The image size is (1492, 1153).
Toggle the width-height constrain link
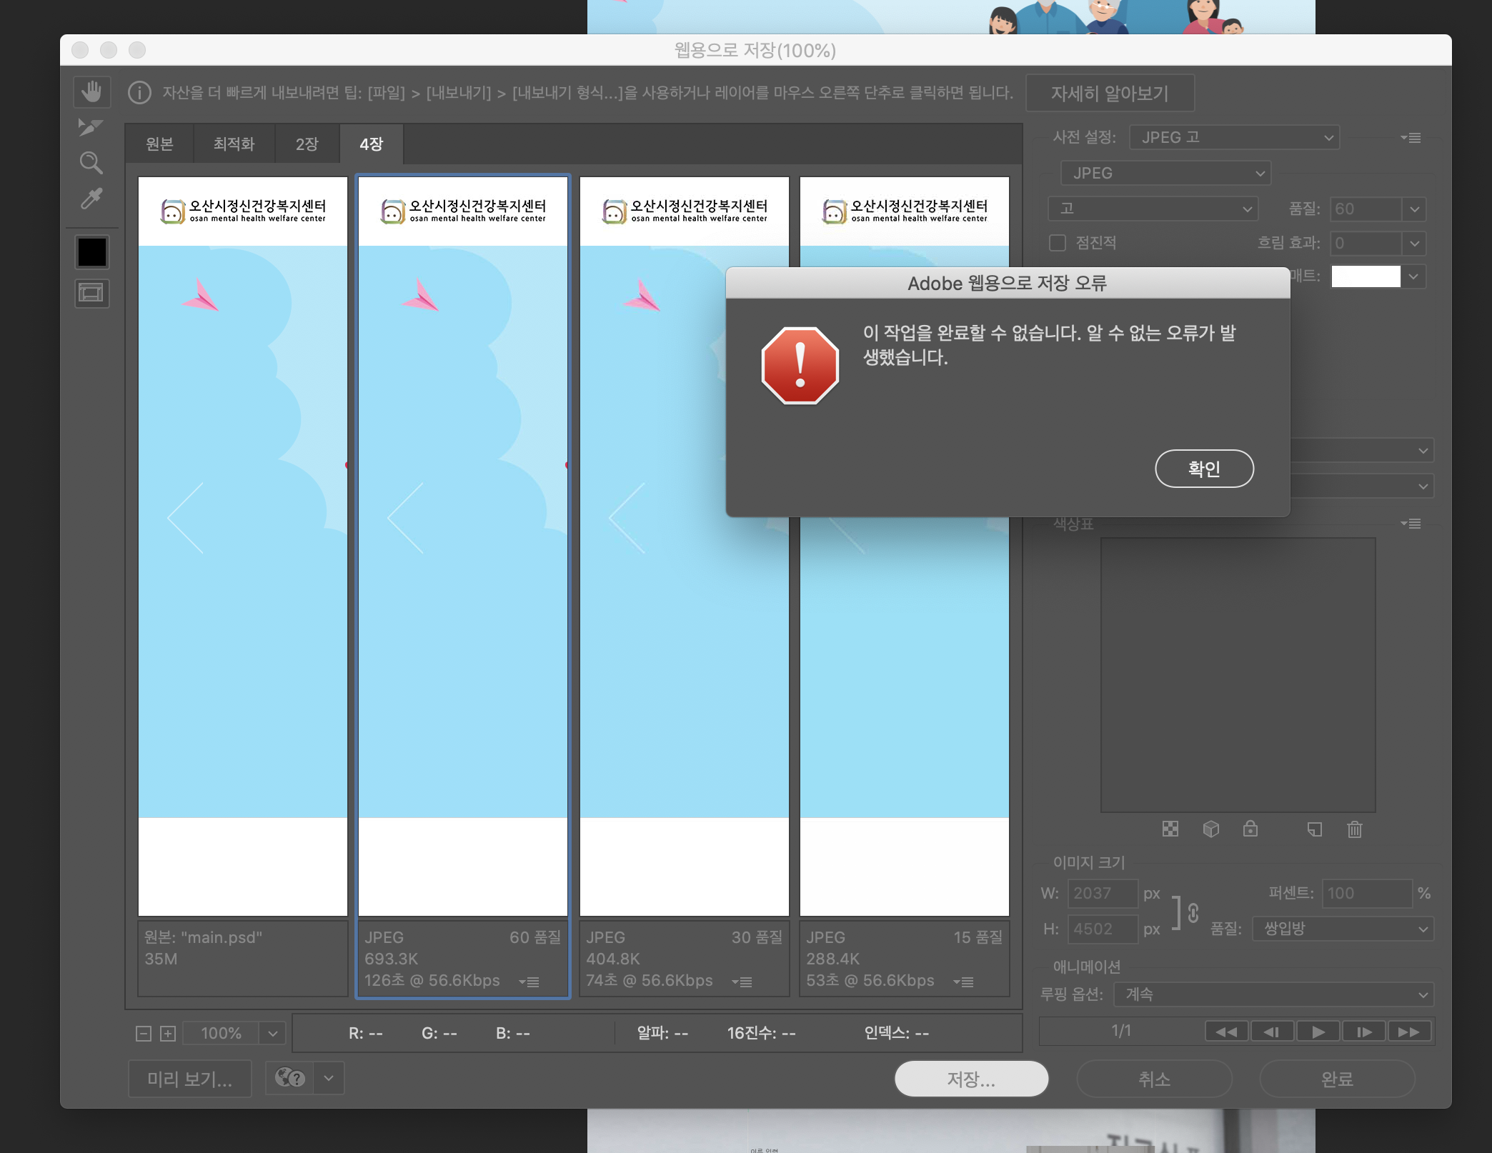click(1193, 912)
